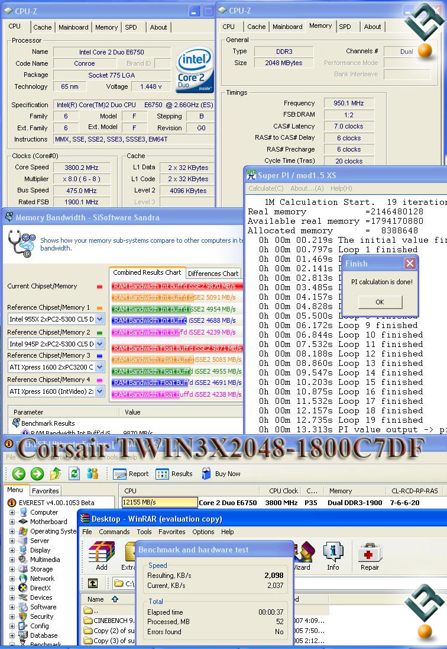The height and width of the screenshot is (649, 447).
Task: Click orange Reference Memory 1 swatch
Action: pos(99,308)
